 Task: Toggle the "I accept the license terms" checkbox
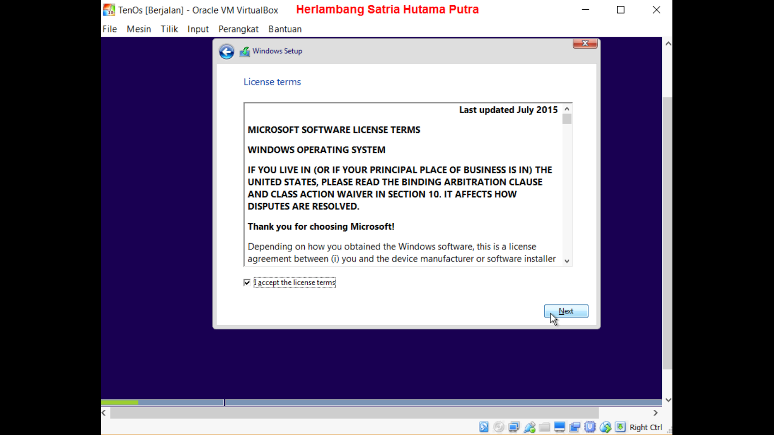[247, 282]
